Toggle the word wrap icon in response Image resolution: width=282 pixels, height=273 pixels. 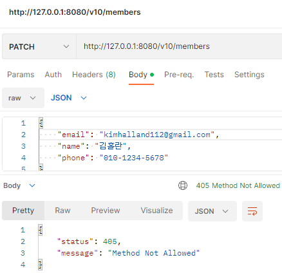tap(252, 211)
